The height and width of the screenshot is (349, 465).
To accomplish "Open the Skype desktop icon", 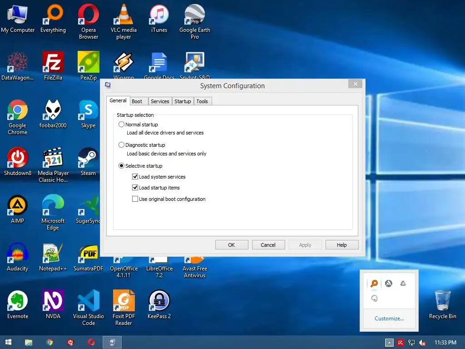I will (89, 114).
